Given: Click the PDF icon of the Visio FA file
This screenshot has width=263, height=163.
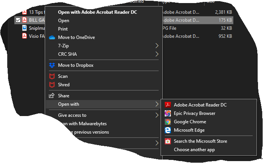Looking at the screenshot, I should pyautogui.click(x=24, y=36).
